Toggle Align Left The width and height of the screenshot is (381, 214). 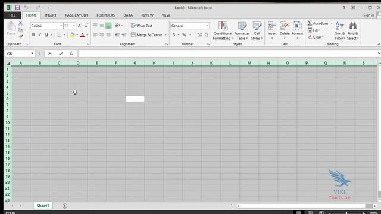[95, 35]
